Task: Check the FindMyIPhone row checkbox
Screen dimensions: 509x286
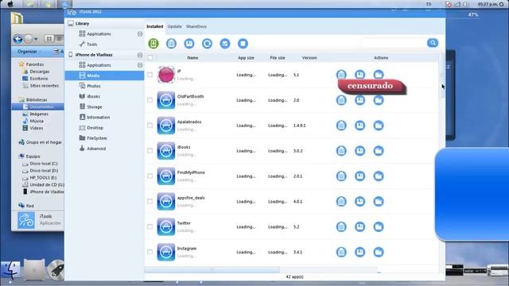Action: tap(150, 176)
